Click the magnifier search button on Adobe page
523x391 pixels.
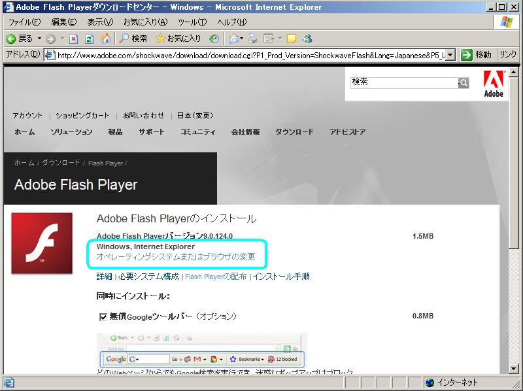pyautogui.click(x=464, y=83)
